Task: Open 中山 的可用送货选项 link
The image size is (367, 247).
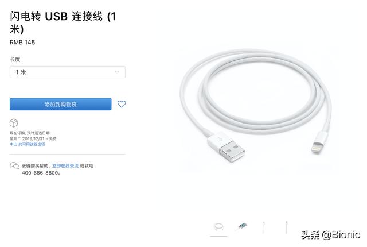Action: (27, 144)
